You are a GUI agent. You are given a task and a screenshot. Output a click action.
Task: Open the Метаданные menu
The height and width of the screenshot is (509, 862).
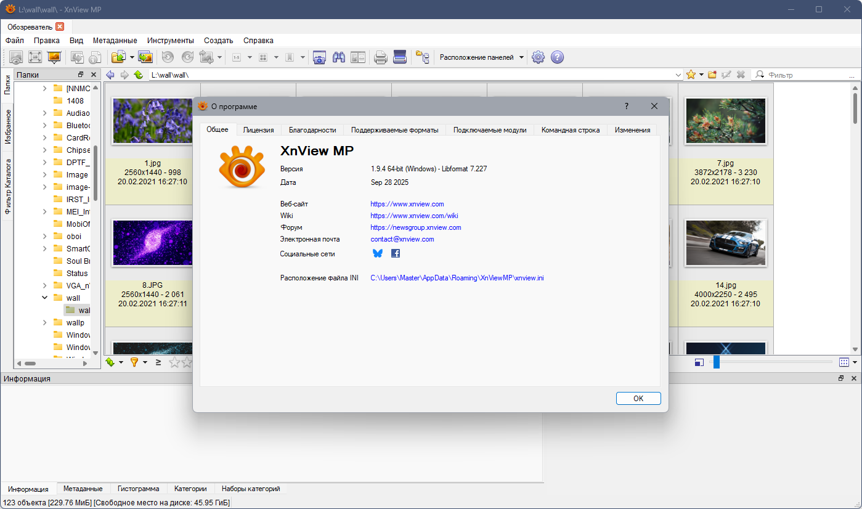(116, 40)
